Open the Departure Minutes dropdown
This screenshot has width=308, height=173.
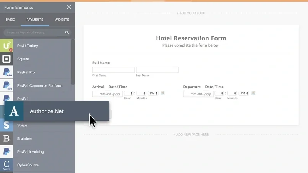pos(232,93)
